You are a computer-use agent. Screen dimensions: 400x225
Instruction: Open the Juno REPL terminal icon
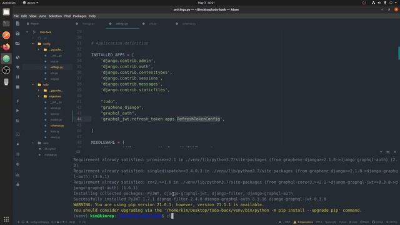click(x=17, y=134)
